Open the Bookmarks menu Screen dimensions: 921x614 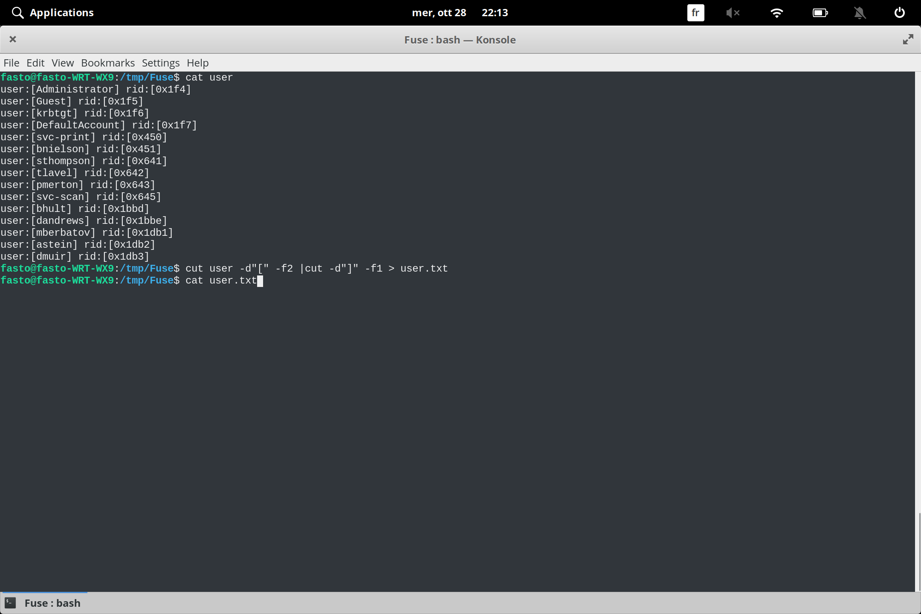(107, 63)
